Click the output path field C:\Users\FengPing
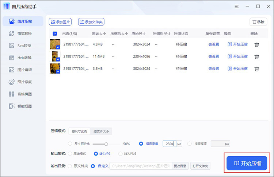The image size is (274, 177). 141,166
